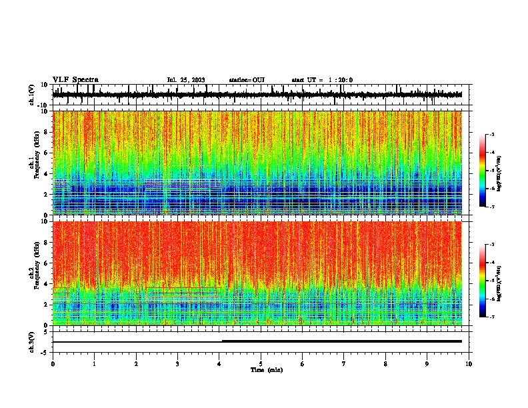
Task: Click time axis tick label "9"
Action: click(x=427, y=363)
